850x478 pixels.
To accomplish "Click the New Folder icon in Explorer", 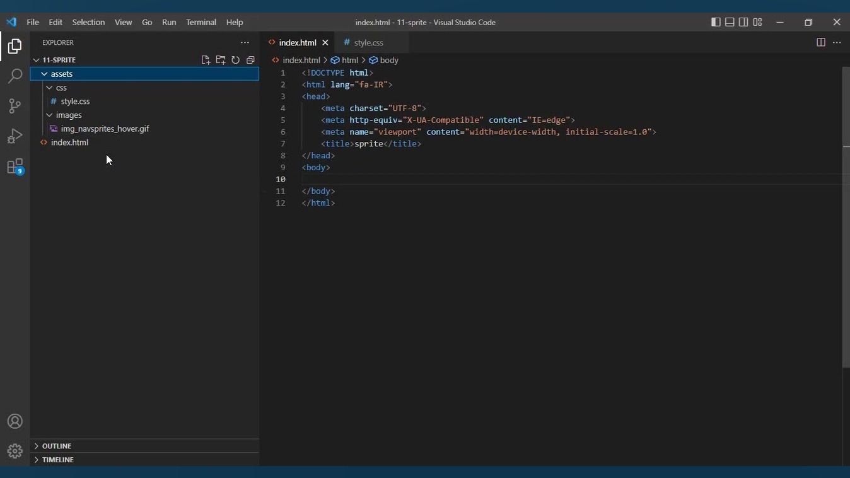I will coord(221,60).
